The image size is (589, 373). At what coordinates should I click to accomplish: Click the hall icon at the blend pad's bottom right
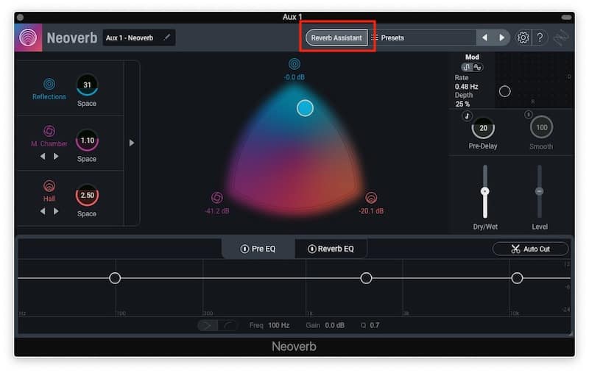pyautogui.click(x=371, y=197)
